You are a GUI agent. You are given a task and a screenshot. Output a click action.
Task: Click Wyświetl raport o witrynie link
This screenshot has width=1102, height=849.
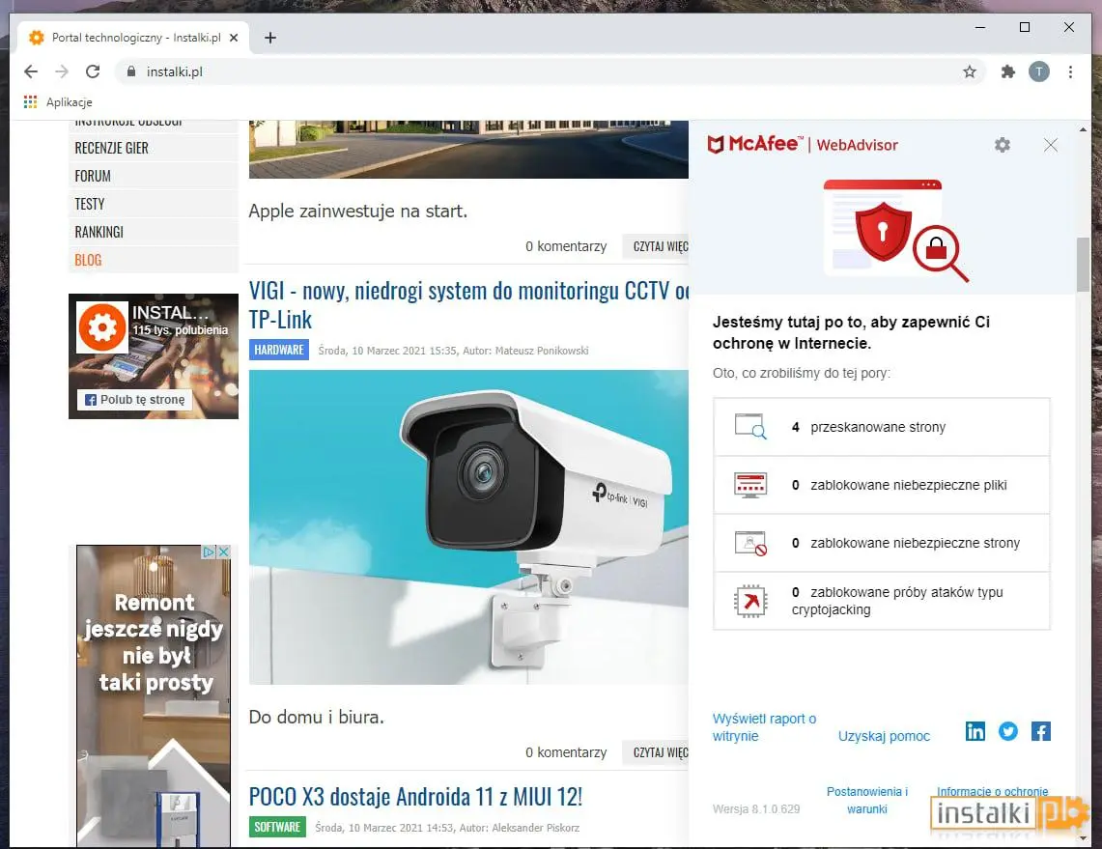coord(764,727)
